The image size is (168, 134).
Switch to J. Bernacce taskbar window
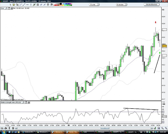[58, 132]
